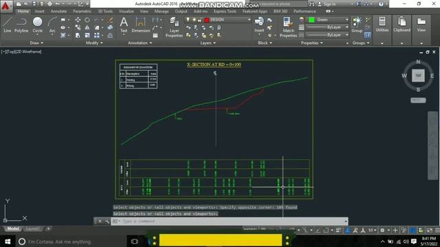
Task: Open the [2D Wireframe] visual style control
Action: pos(30,51)
